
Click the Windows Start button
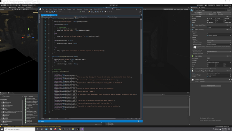(x=2, y=129)
